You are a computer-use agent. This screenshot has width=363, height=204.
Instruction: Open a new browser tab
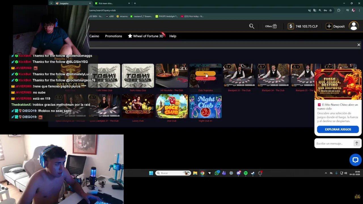135,3
